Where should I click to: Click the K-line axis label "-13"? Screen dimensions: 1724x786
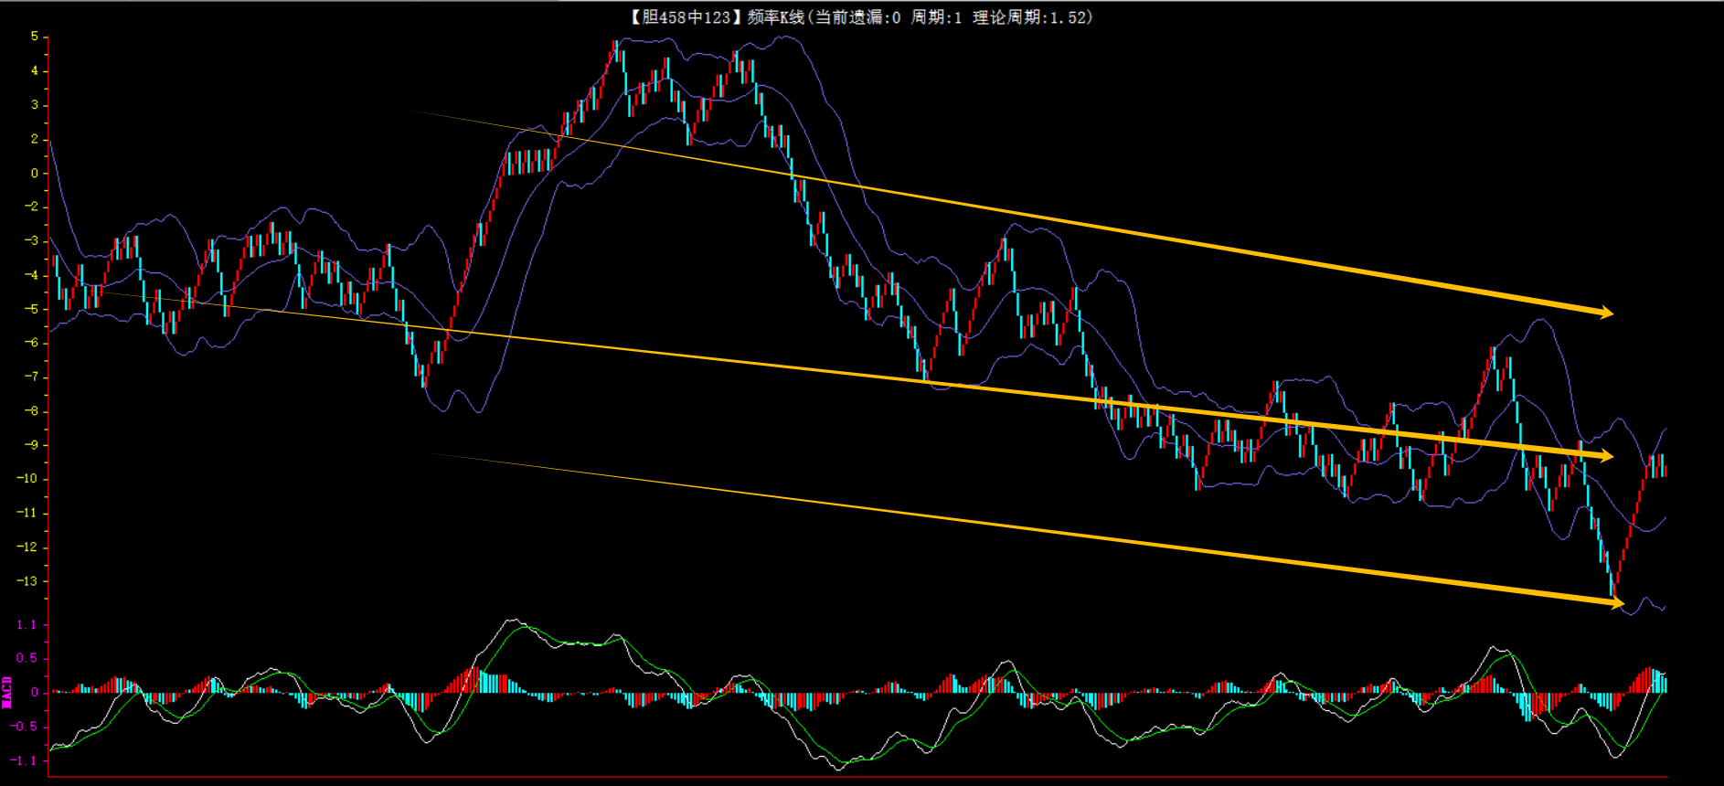pyautogui.click(x=27, y=581)
